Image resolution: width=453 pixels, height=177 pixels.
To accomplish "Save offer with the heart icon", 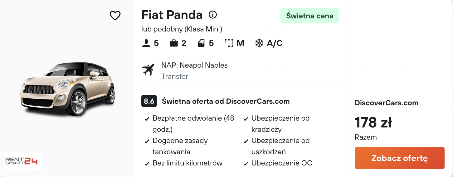I will click(115, 16).
